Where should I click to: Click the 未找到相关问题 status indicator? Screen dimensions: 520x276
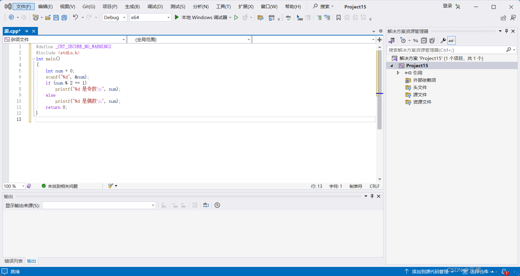(x=60, y=186)
